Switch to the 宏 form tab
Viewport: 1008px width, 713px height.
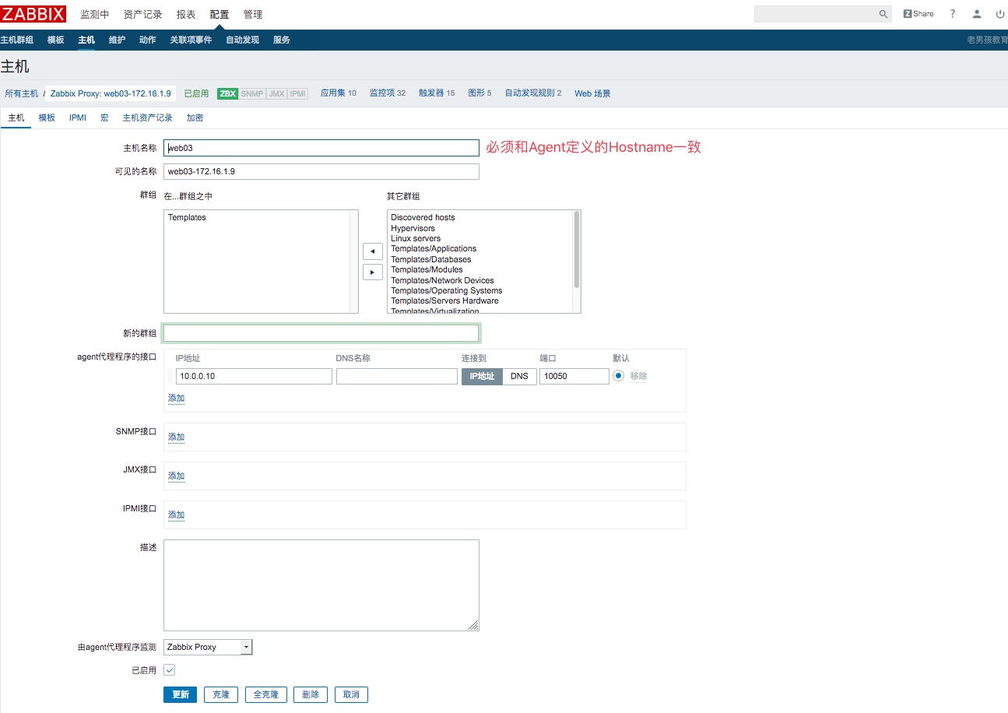104,118
